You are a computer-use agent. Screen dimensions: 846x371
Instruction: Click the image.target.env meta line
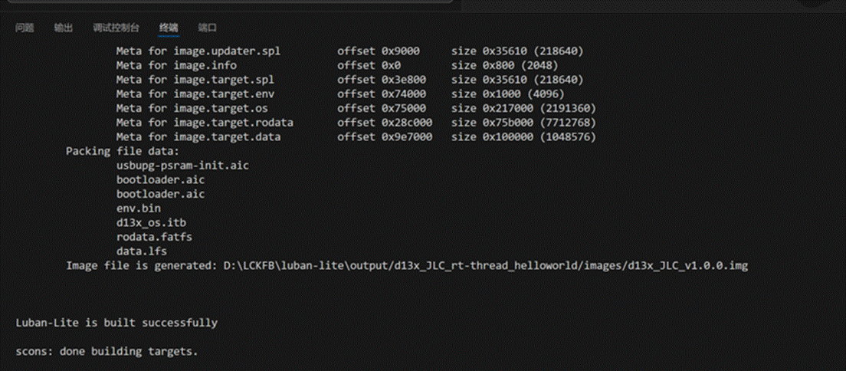pyautogui.click(x=195, y=94)
